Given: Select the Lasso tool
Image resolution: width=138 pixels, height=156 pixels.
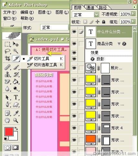Looking at the screenshot, I should coord(7,51).
